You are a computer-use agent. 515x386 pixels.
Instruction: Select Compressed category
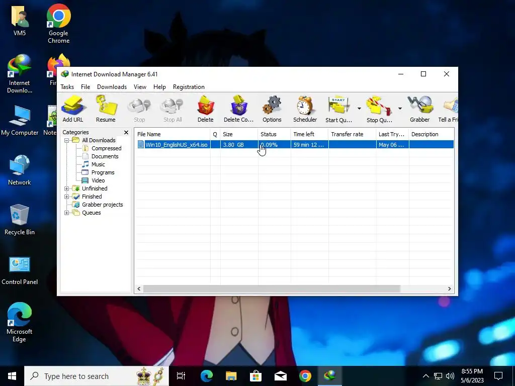[107, 148]
